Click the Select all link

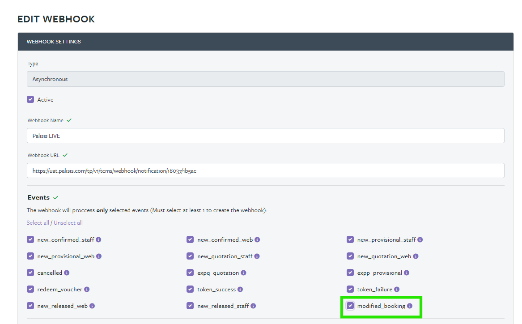coord(38,223)
